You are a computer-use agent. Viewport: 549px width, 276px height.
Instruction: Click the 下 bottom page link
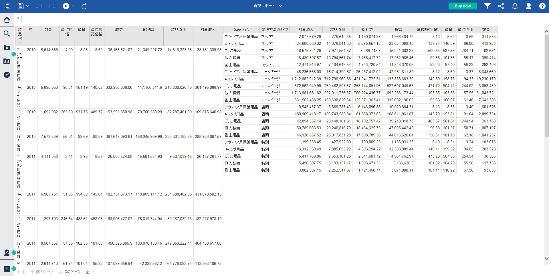[90, 272]
